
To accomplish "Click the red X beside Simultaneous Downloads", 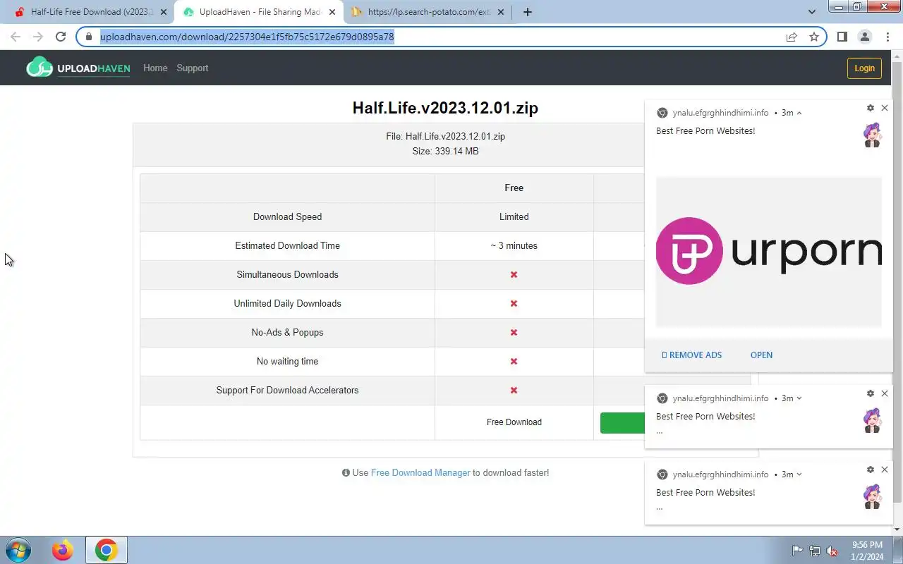I will [514, 275].
